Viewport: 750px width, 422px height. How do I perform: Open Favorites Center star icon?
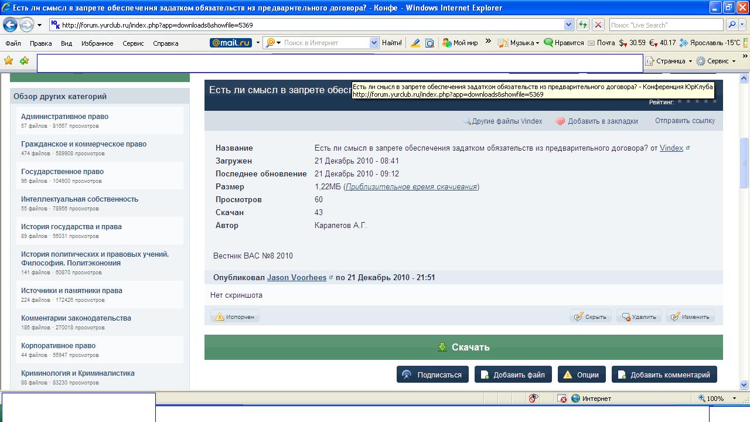coord(8,60)
